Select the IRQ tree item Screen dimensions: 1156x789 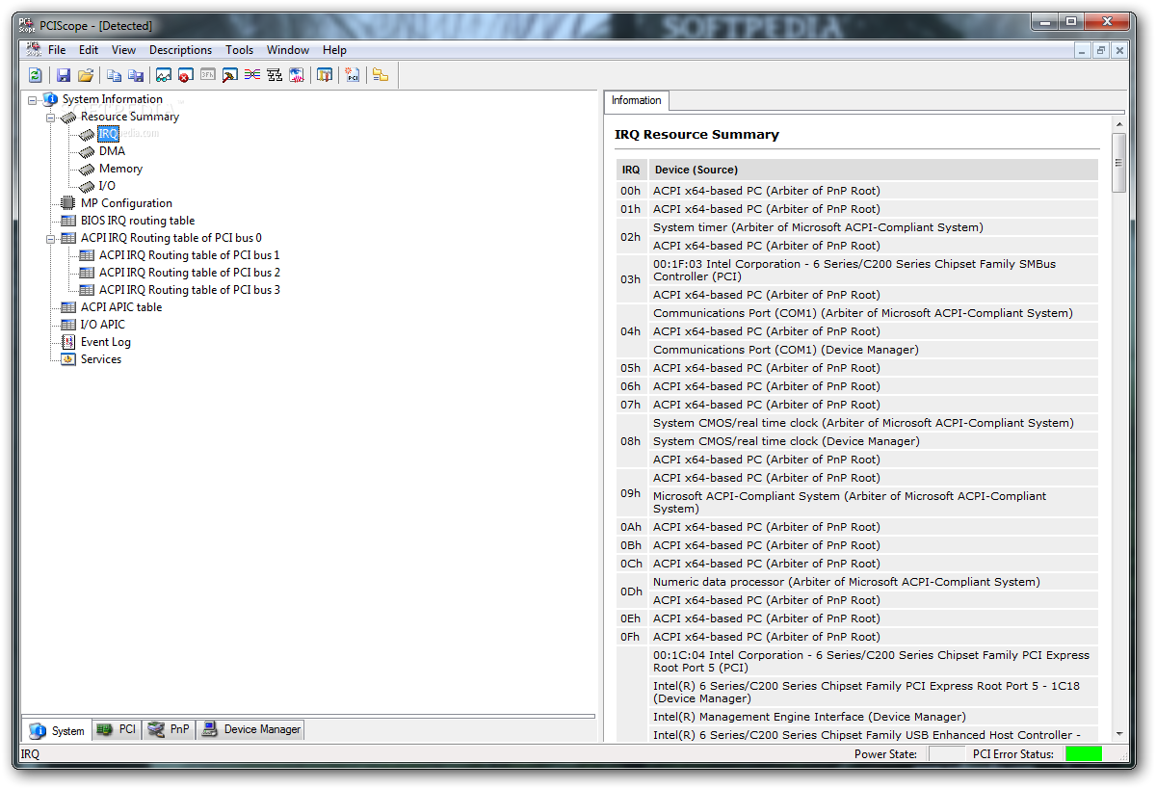pos(108,134)
